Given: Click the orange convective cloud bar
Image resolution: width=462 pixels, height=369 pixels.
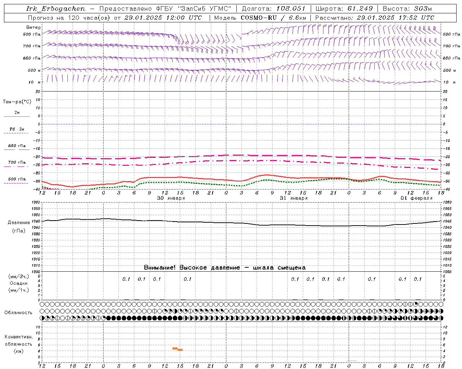Looking at the screenshot, I should pyautogui.click(x=178, y=349).
